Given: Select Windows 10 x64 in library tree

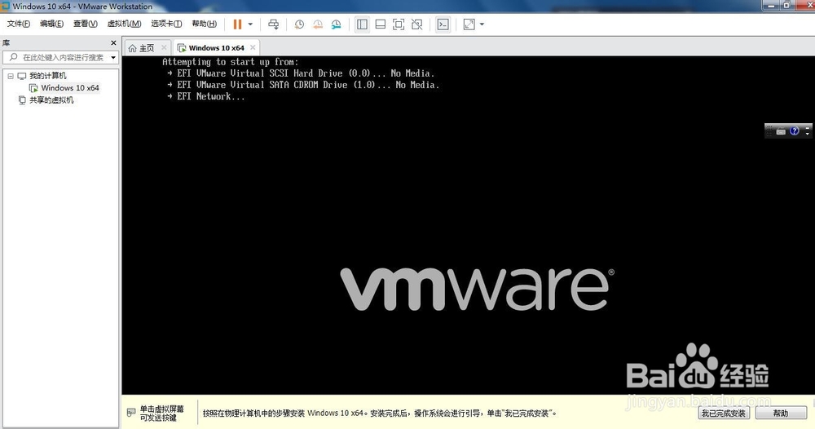Looking at the screenshot, I should pyautogui.click(x=69, y=88).
